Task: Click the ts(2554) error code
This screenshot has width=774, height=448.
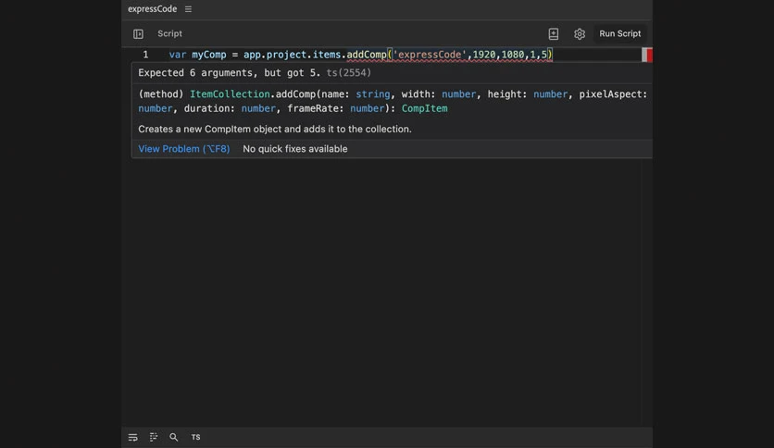Action: [348, 73]
